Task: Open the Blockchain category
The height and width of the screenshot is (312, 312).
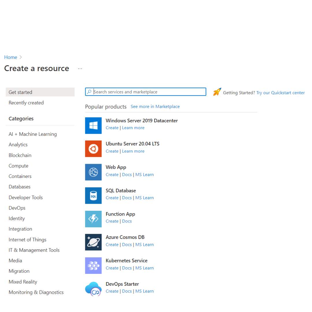Action: (20, 155)
